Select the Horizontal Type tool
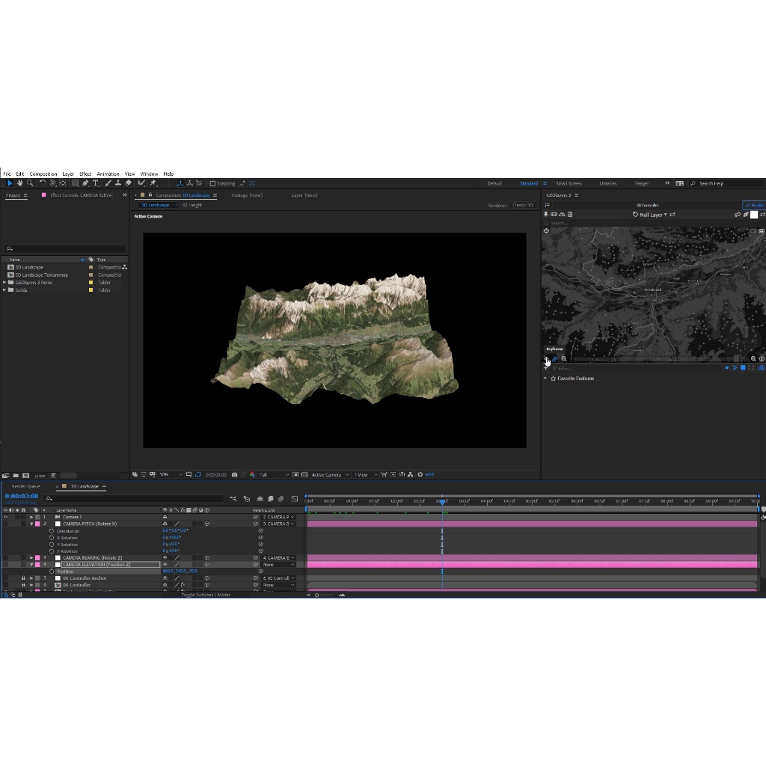 (95, 183)
